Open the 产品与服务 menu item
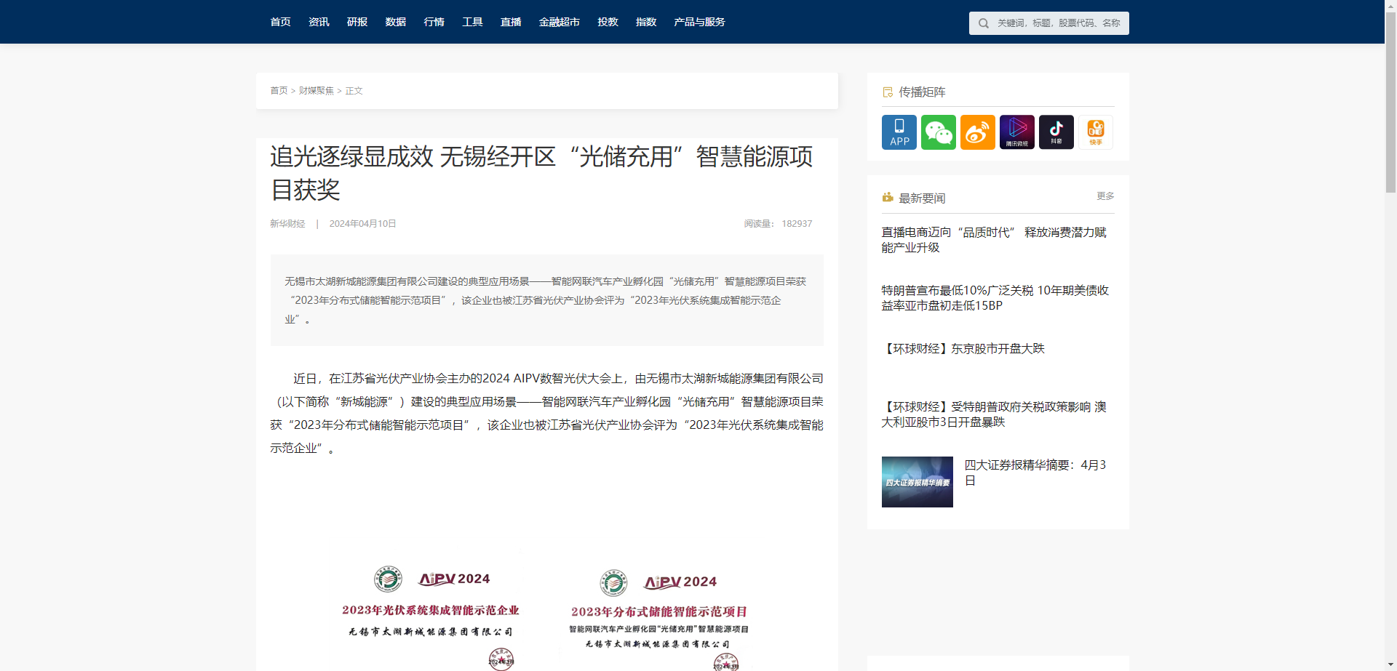 (700, 22)
